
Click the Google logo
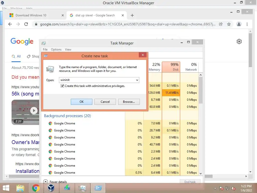click(x=22, y=41)
